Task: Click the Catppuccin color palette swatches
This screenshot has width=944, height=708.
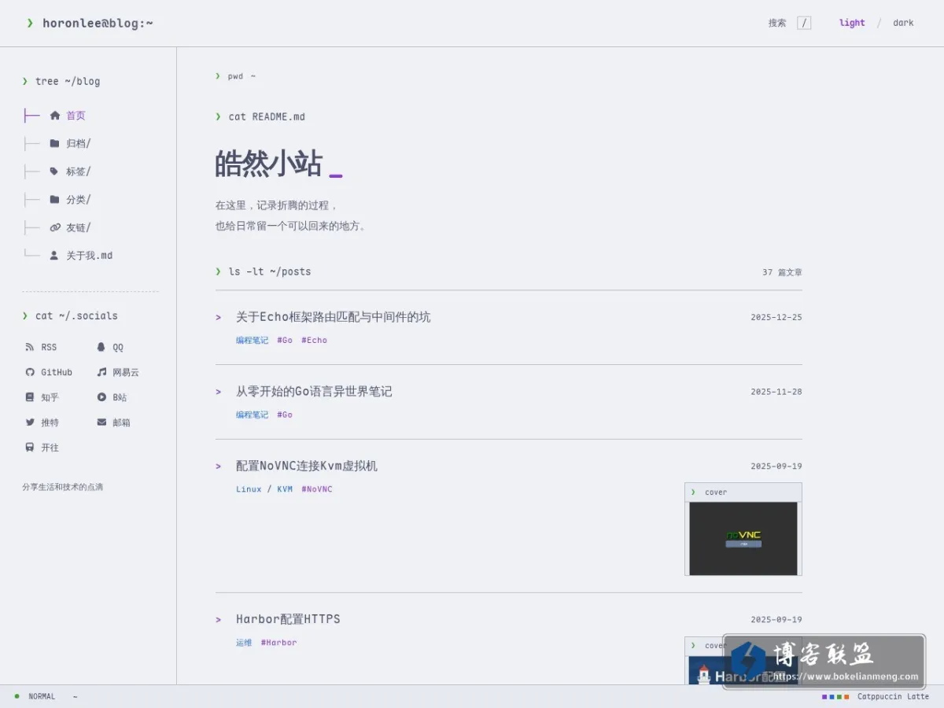Action: pyautogui.click(x=835, y=696)
